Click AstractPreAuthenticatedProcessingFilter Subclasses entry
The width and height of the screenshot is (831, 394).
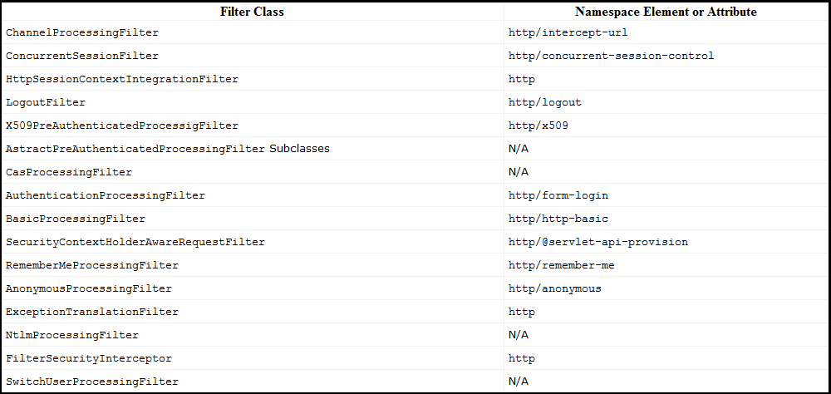pyautogui.click(x=168, y=149)
